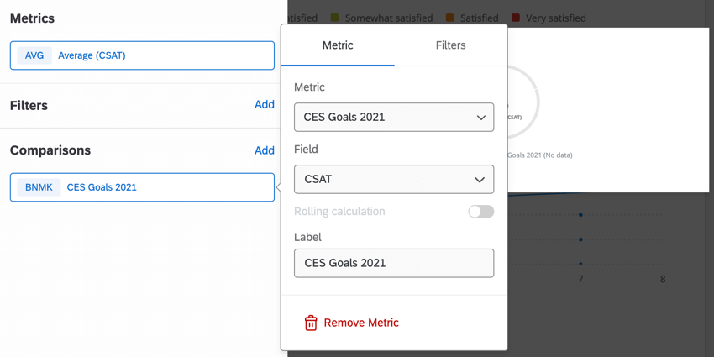Click the trash can icon

click(311, 323)
